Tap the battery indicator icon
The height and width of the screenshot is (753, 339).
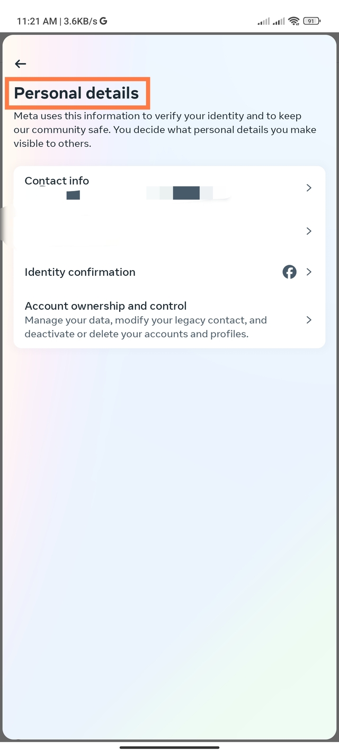point(312,21)
